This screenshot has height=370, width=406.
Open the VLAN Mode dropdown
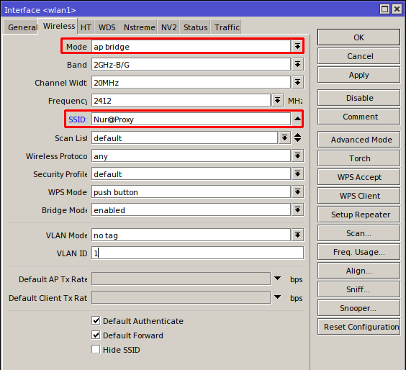297,235
